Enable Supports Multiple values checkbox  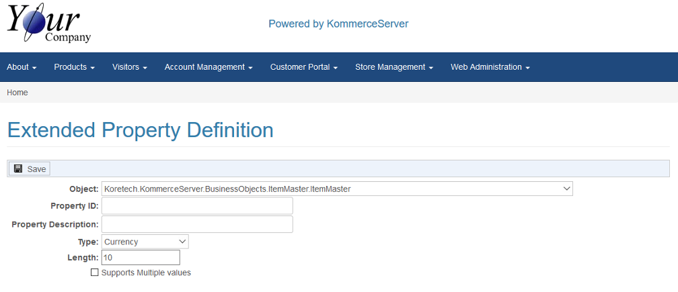point(95,273)
